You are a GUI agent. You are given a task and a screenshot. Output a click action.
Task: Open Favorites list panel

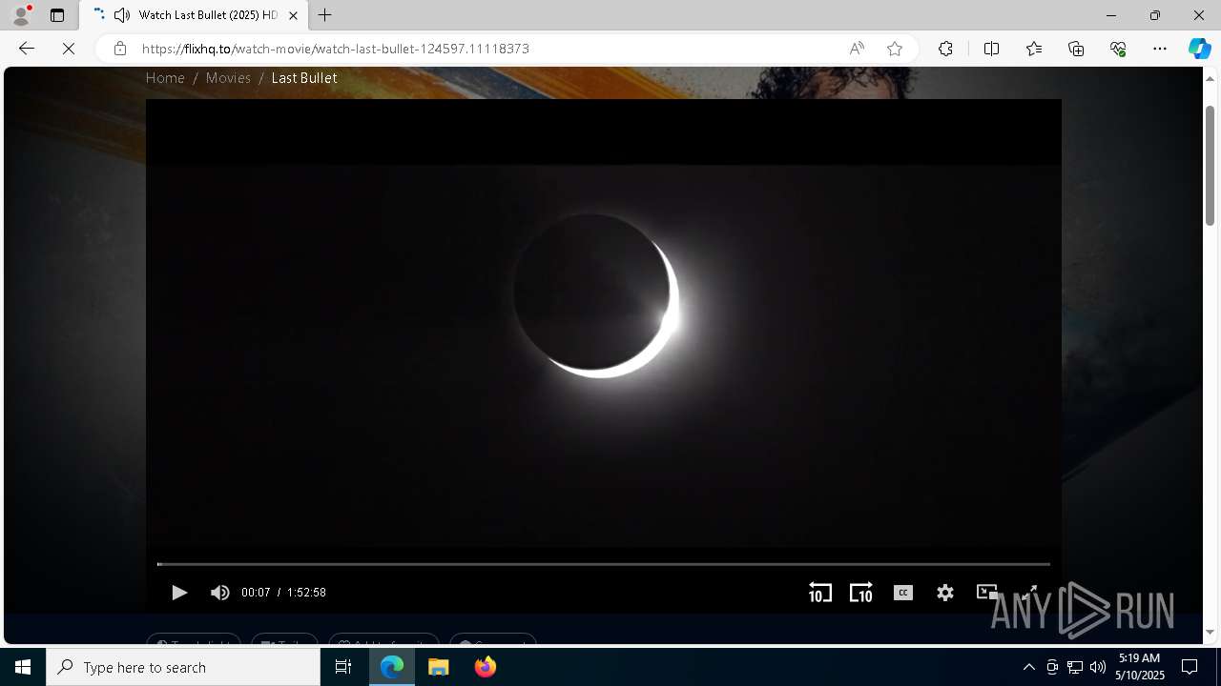[1034, 49]
